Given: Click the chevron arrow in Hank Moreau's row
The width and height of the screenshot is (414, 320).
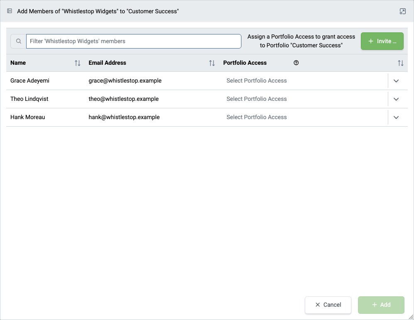Looking at the screenshot, I should [396, 117].
